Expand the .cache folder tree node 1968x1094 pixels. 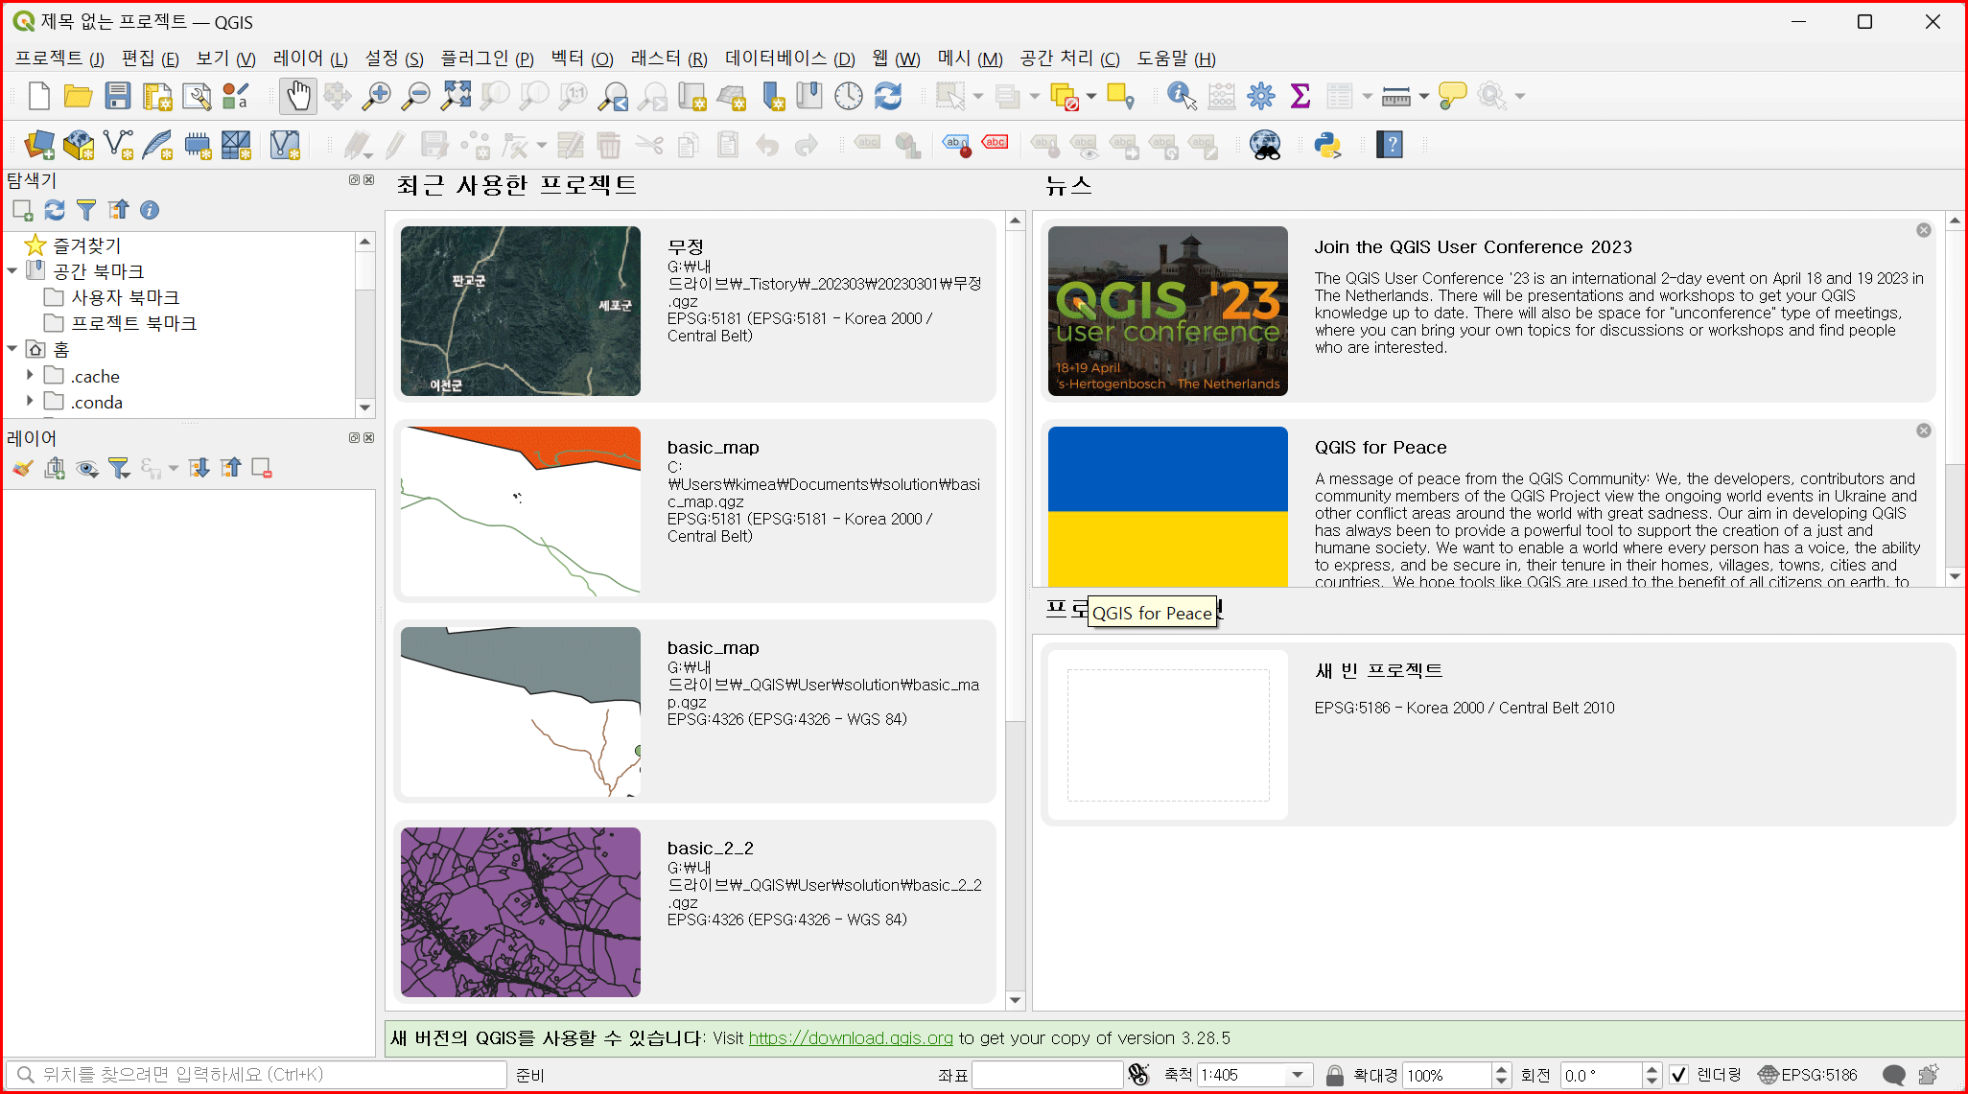pyautogui.click(x=30, y=375)
